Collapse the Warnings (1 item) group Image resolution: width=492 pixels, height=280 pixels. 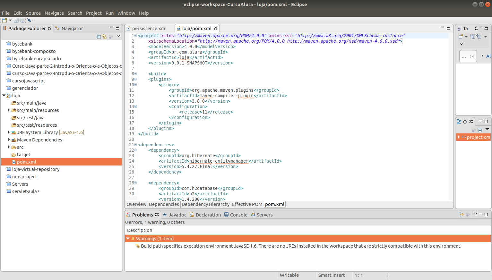pyautogui.click(x=128, y=238)
